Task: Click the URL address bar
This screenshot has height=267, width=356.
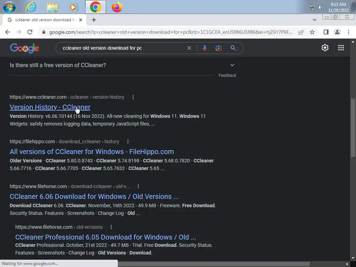Action: 170,32
